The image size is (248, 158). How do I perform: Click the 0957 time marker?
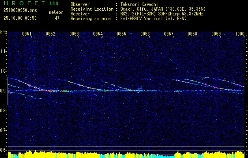point(169,34)
